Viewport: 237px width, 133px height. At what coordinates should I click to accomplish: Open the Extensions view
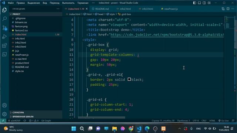pos(4,45)
